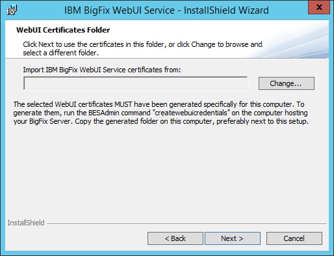
Task: Click the BESAdmin command text
Action: tap(120, 113)
